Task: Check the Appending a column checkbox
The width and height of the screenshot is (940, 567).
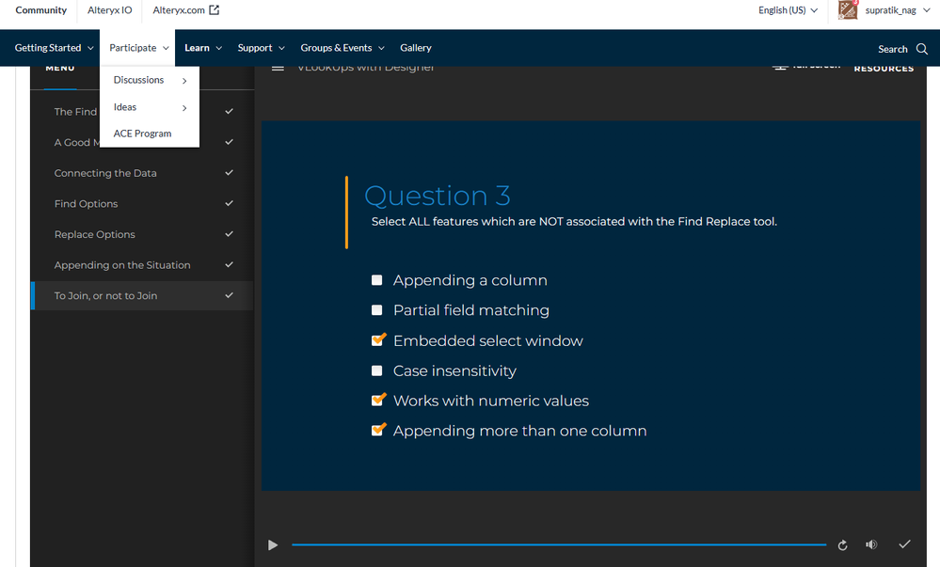Action: click(376, 280)
